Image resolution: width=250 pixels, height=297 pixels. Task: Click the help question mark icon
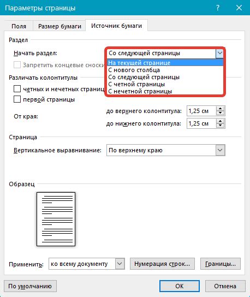(218, 8)
